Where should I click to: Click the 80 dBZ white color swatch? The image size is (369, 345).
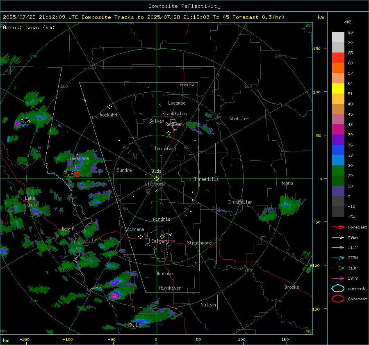[338, 37]
